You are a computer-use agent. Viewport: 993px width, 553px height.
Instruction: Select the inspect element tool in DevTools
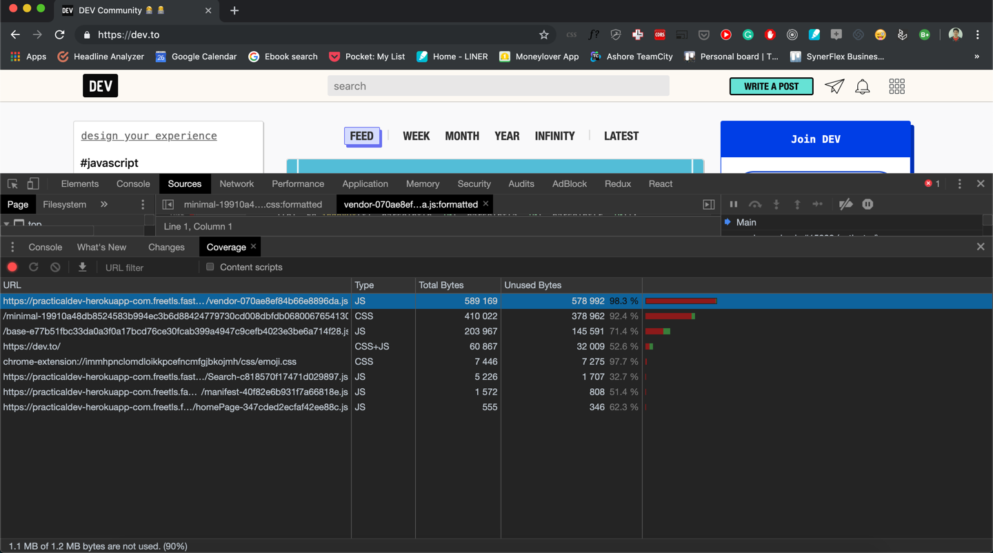[11, 183]
